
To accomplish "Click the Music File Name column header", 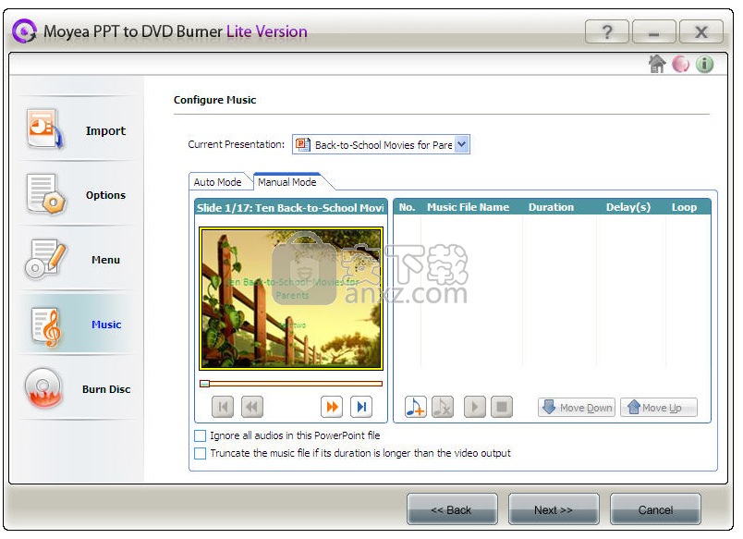I will point(469,207).
